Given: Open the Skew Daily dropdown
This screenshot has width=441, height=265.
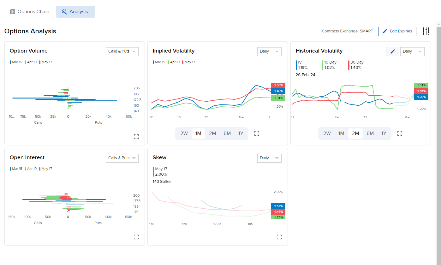Looking at the screenshot, I should point(269,158).
